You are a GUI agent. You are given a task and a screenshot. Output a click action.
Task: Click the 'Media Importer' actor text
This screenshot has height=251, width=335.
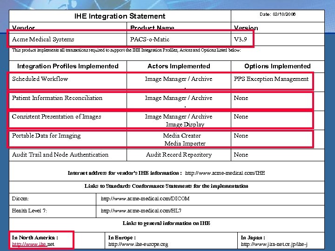[185, 144]
